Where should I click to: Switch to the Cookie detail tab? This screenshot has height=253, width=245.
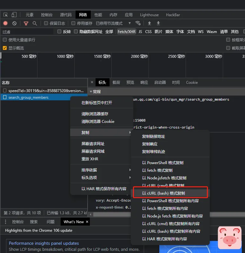tap(192, 83)
